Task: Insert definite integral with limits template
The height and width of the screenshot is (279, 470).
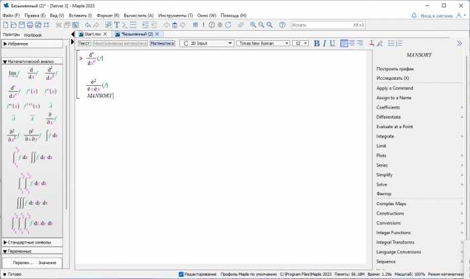Action: [x=21, y=158]
